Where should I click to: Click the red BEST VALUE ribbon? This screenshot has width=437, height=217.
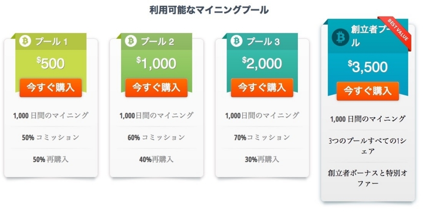click(395, 33)
